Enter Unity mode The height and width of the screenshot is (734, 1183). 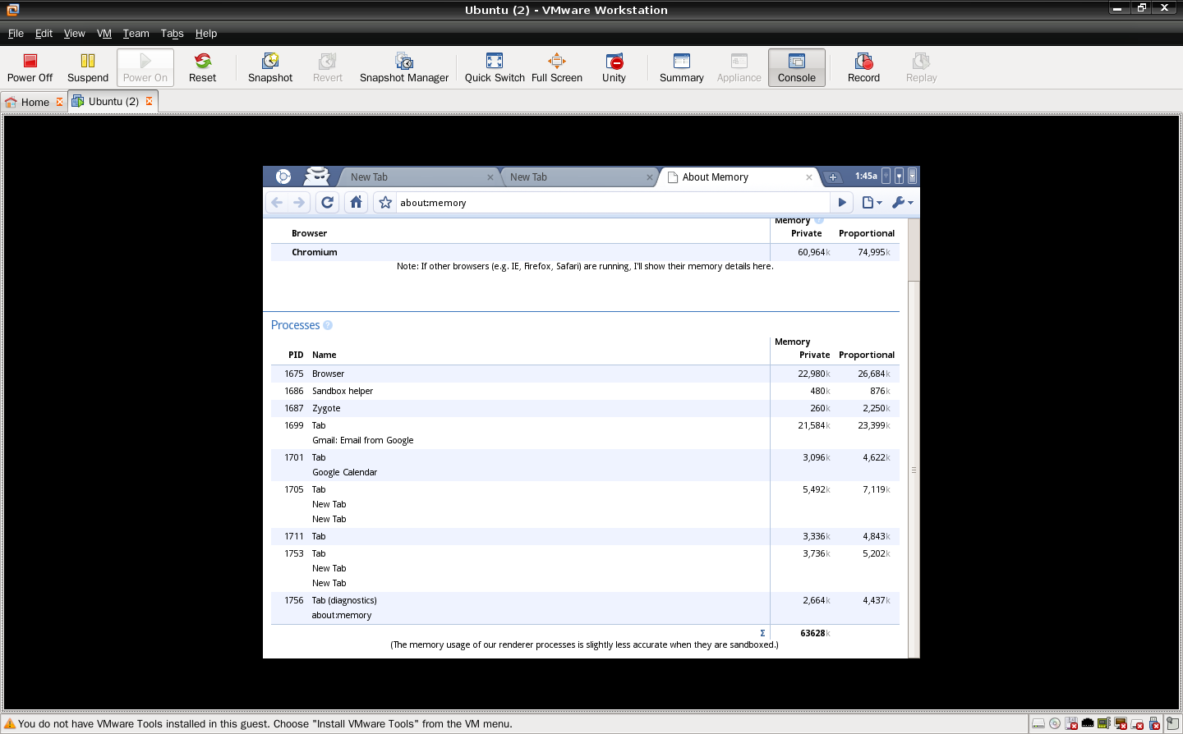click(x=613, y=67)
